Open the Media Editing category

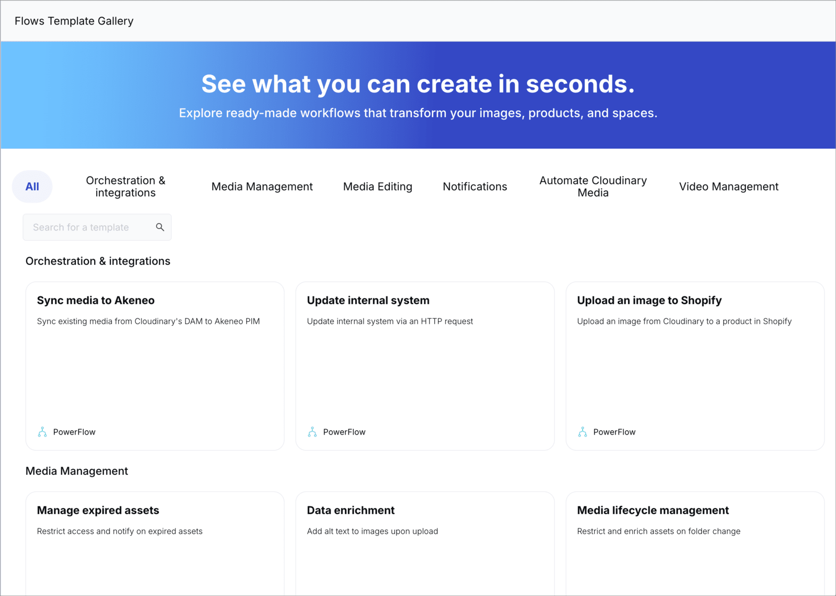pos(377,186)
